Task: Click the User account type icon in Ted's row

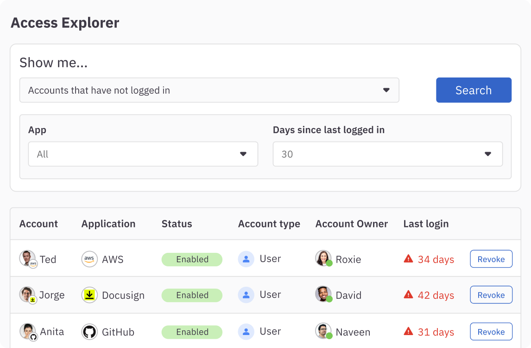Action: pyautogui.click(x=246, y=259)
